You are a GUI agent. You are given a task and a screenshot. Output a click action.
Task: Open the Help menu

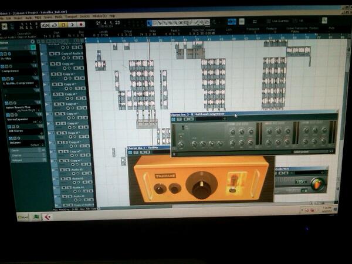click(x=112, y=16)
